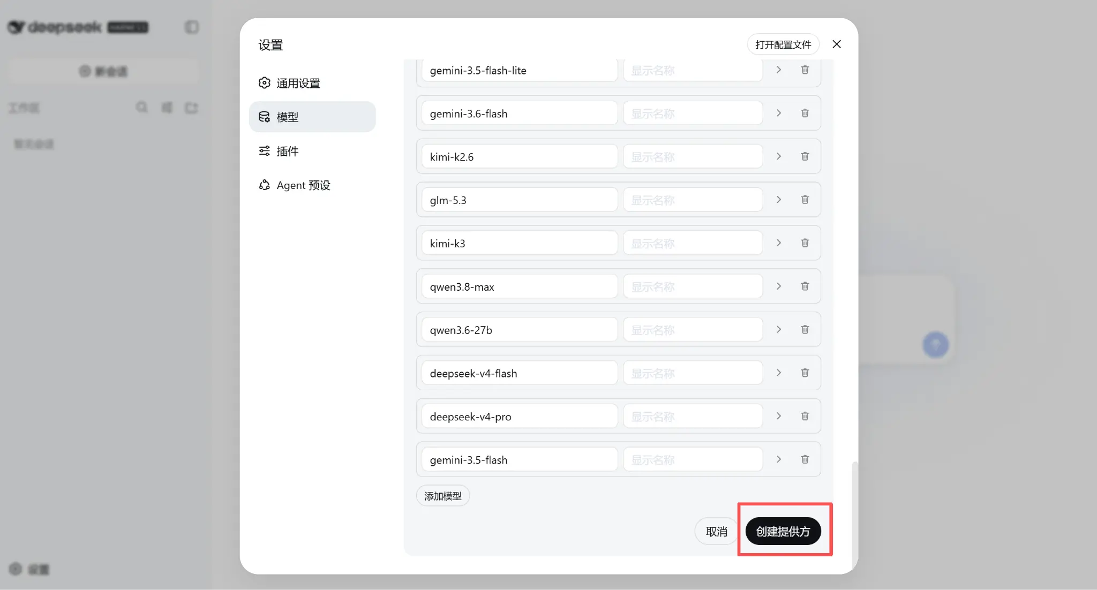This screenshot has height=590, width=1097.
Task: Click the deepseek-v4-flash model name field
Action: point(520,373)
